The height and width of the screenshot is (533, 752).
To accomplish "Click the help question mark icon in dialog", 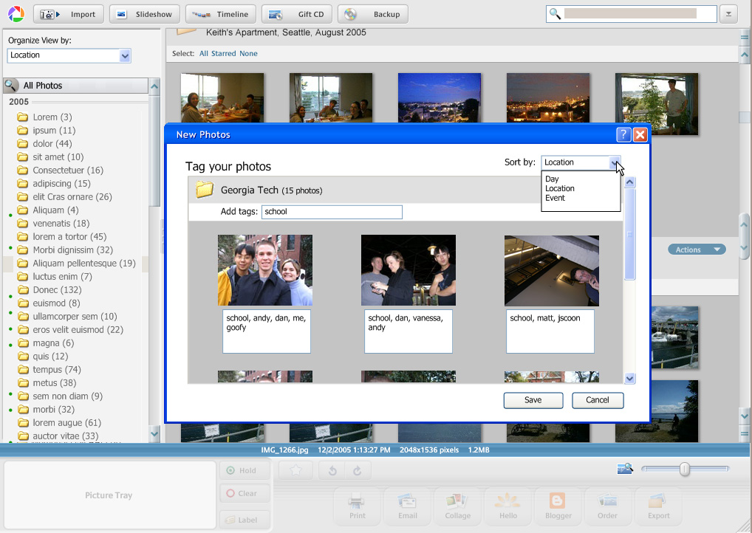I will (623, 134).
